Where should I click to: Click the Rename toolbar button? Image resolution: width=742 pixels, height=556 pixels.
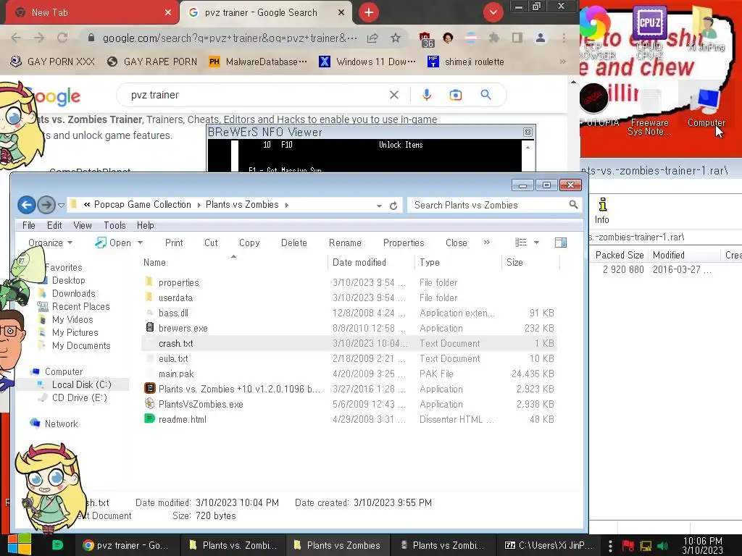tap(345, 243)
